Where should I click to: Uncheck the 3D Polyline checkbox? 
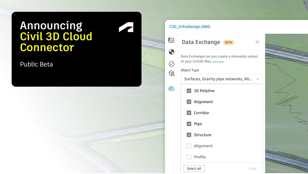(x=189, y=91)
